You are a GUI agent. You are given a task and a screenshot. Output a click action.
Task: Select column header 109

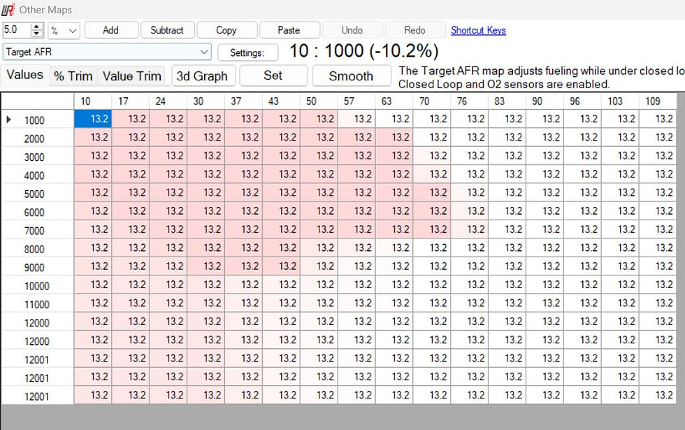coord(658,101)
